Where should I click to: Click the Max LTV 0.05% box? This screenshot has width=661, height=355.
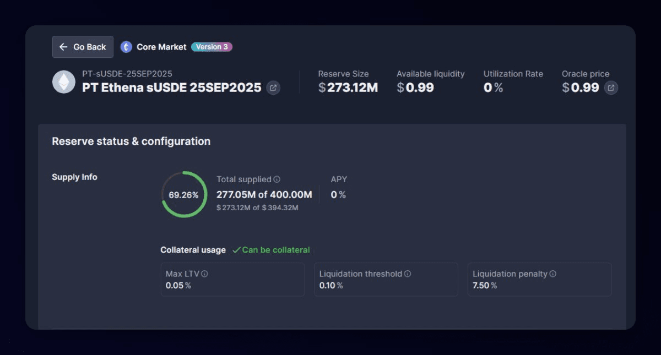232,280
